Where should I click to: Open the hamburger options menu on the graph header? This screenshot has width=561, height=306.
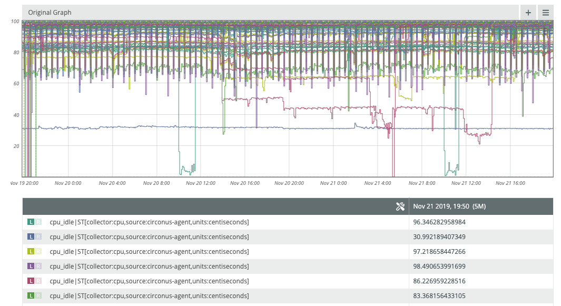[546, 12]
